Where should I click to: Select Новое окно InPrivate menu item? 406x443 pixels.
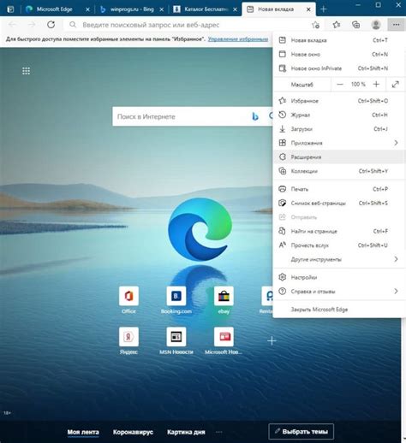[339, 68]
